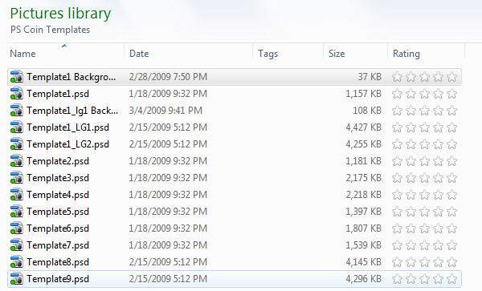The width and height of the screenshot is (482, 291).
Task: Select the Template1 Backgro... file icon
Action: coord(16,77)
